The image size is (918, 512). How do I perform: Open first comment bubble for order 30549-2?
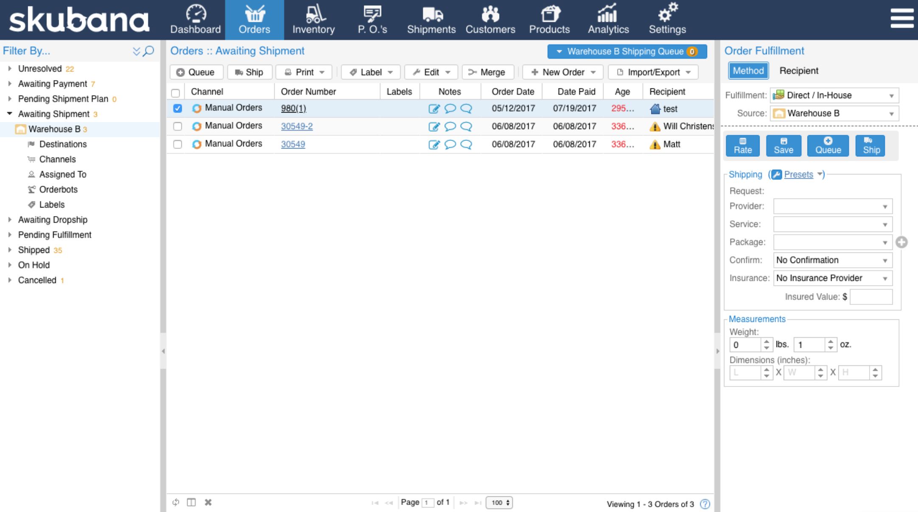point(450,126)
